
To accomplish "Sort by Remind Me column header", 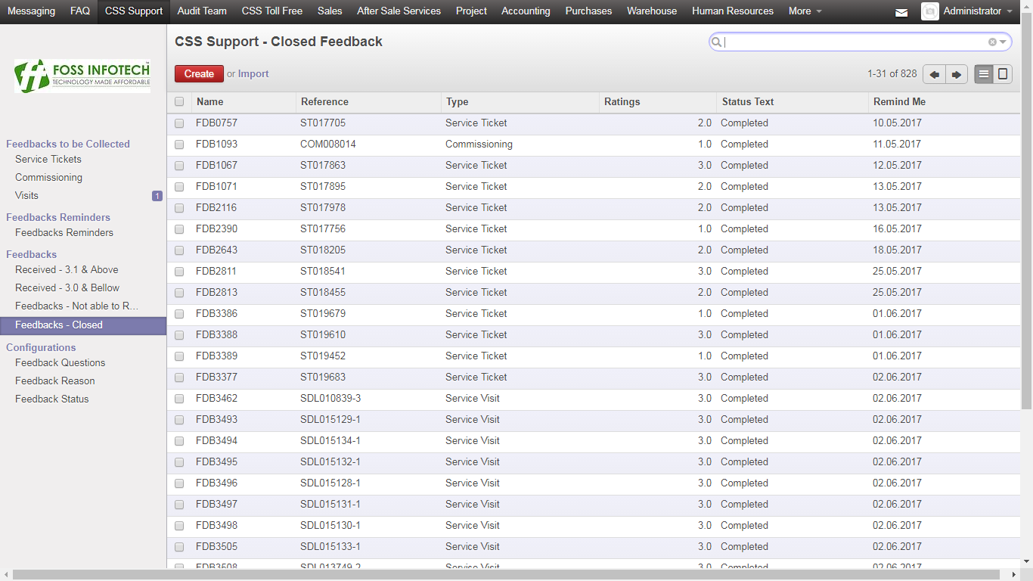I will coord(944,102).
